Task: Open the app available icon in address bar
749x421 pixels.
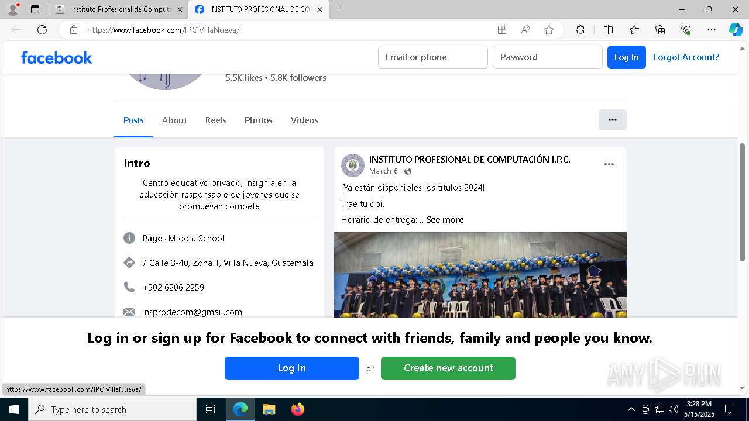Action: pos(501,30)
